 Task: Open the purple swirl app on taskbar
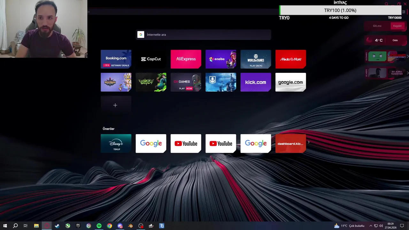89,226
